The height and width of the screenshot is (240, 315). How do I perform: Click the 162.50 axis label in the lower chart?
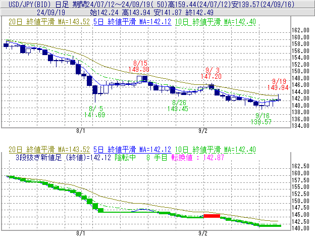[300, 166]
